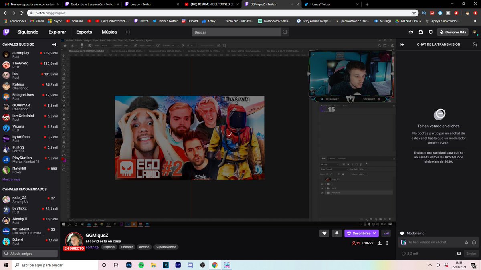The width and height of the screenshot is (481, 270).
Task: Follow heart icon under the stream
Action: pos(325,233)
